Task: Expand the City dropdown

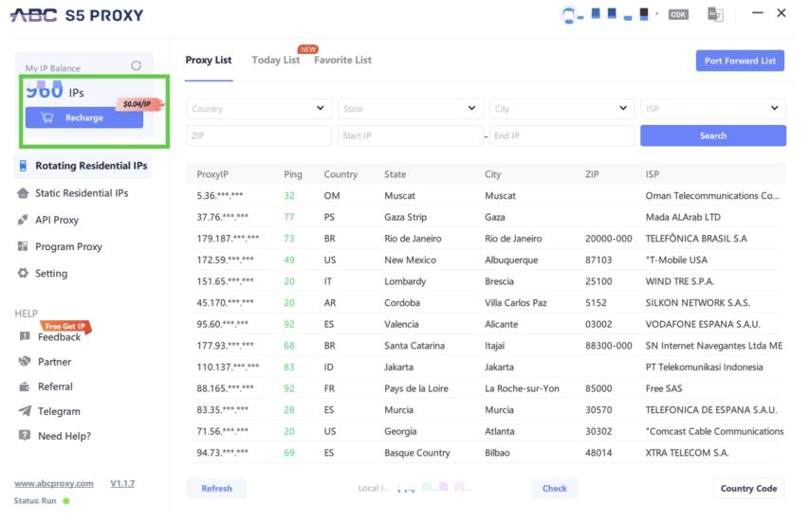Action: pos(561,109)
